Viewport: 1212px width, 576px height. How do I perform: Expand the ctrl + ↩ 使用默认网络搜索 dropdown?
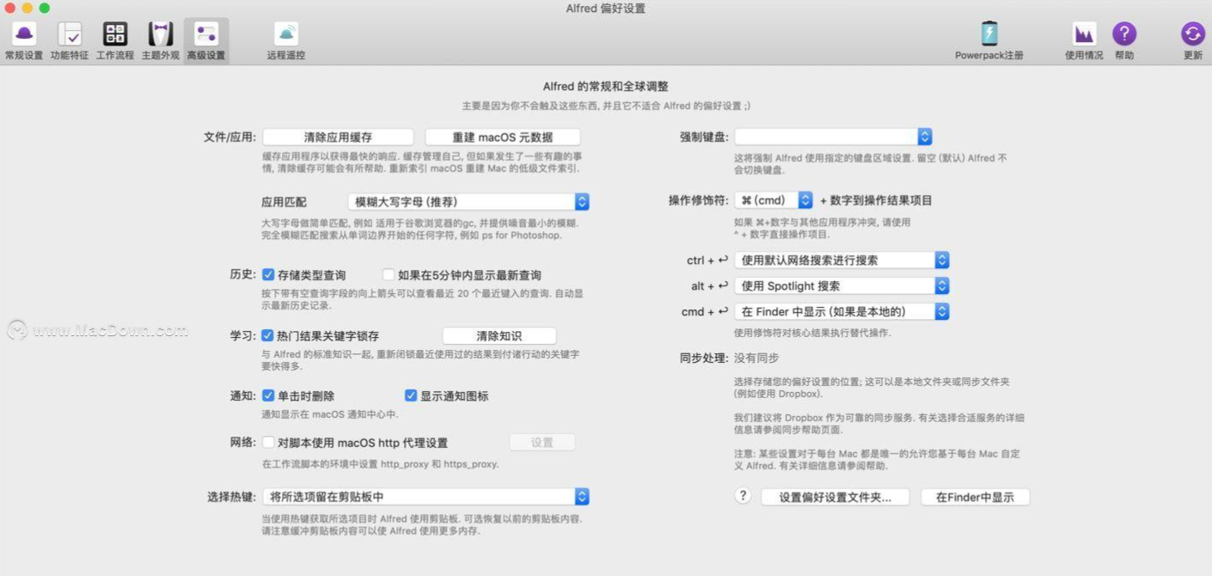point(842,260)
